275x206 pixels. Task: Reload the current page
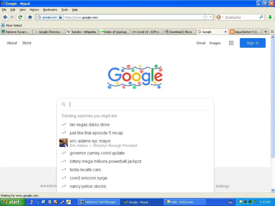20,17
